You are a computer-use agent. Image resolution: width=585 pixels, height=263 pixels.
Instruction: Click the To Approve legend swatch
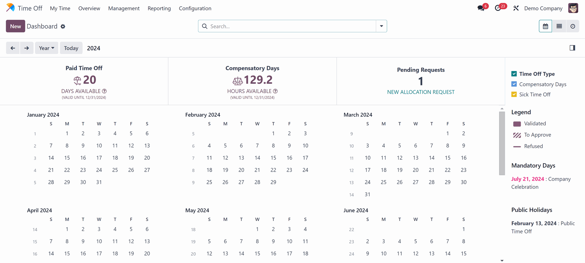tap(517, 135)
